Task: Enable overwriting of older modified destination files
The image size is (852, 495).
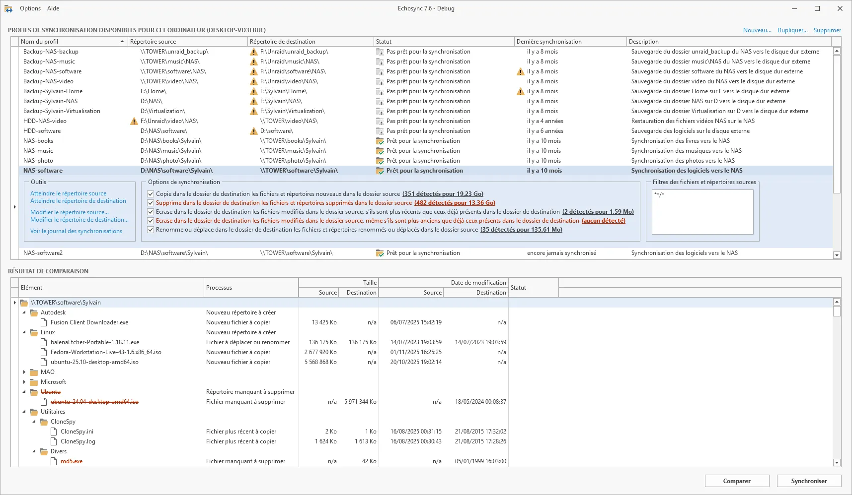Action: [150, 221]
